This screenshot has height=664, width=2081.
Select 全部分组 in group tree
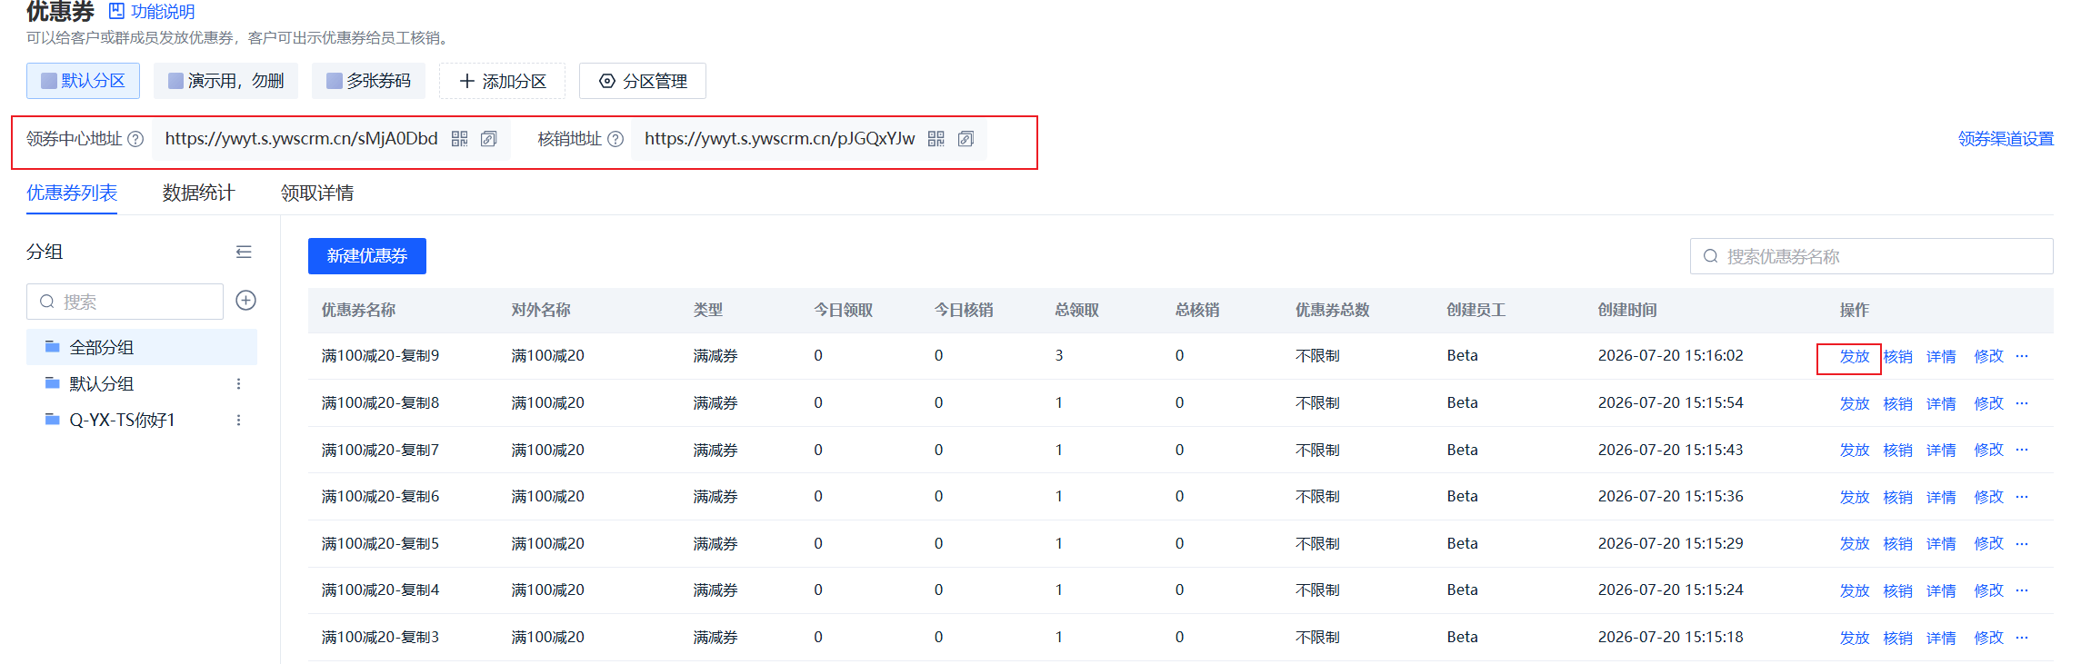(x=142, y=347)
